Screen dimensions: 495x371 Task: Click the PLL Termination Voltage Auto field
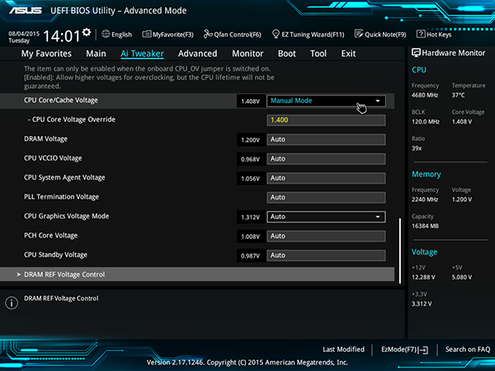coord(326,198)
